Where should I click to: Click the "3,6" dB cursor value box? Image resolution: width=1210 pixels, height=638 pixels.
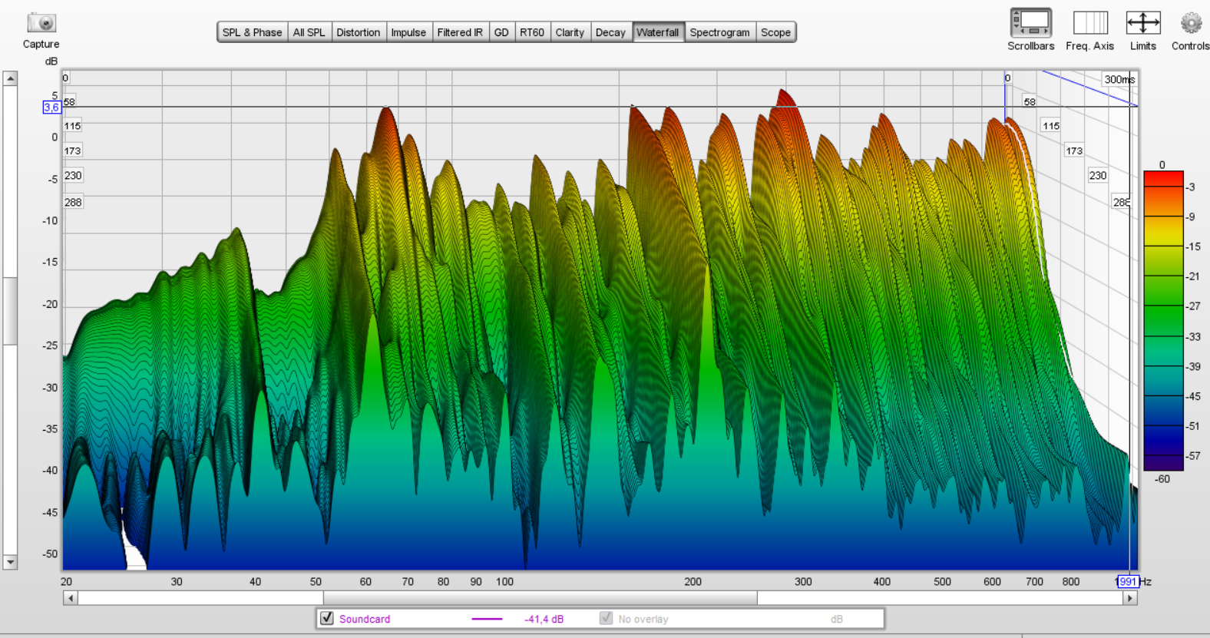click(x=51, y=107)
